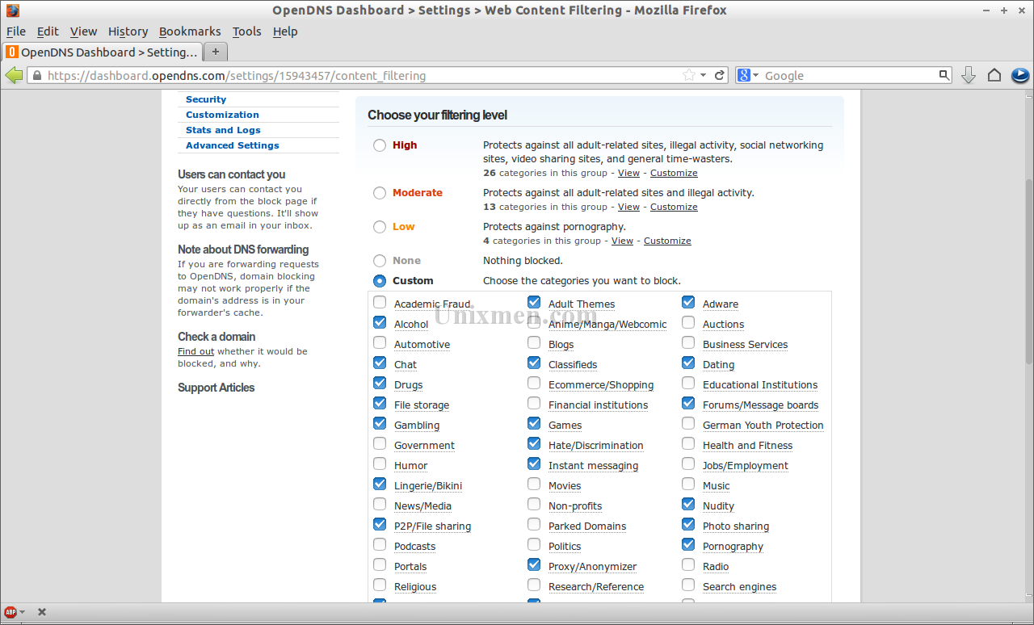Uncheck the Gambling checkbox
The image size is (1034, 625).
380,423
